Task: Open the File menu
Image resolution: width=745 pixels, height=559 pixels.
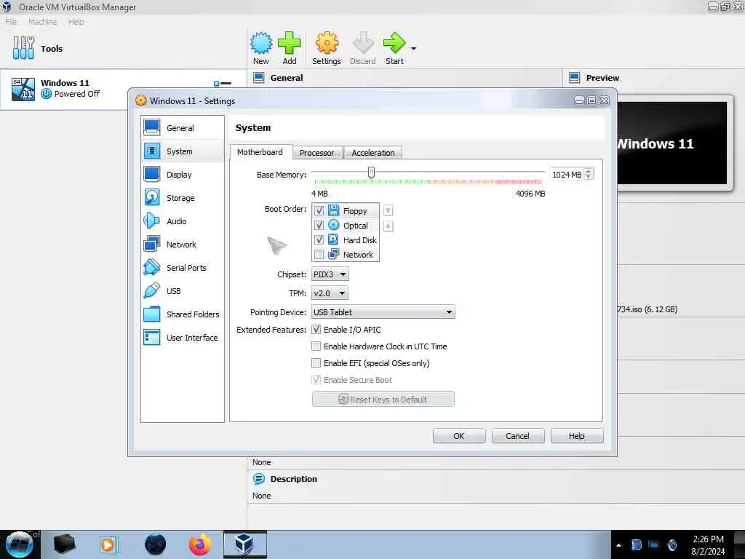Action: pyautogui.click(x=11, y=21)
